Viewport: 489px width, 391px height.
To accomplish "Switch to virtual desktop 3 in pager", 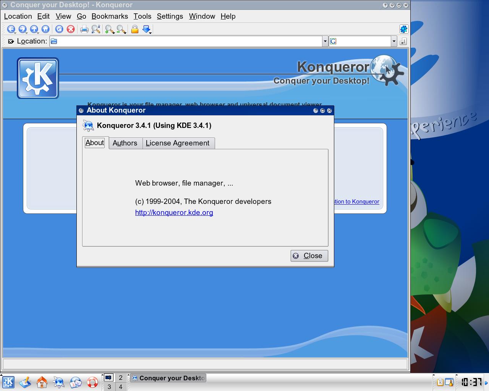I will (x=109, y=387).
